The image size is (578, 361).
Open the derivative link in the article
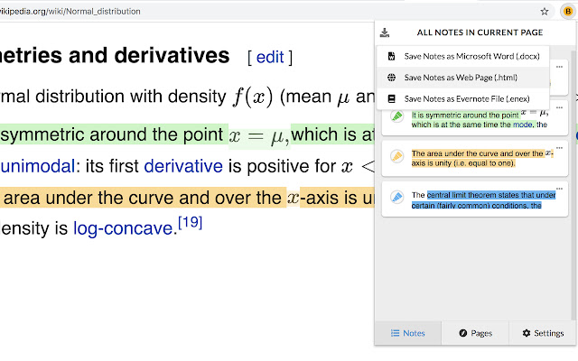coord(182,165)
